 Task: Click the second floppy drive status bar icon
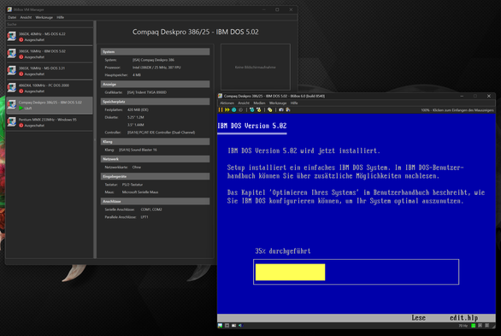[x=227, y=326]
